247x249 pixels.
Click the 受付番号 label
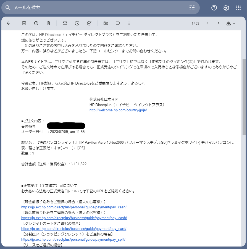(x=28, y=126)
